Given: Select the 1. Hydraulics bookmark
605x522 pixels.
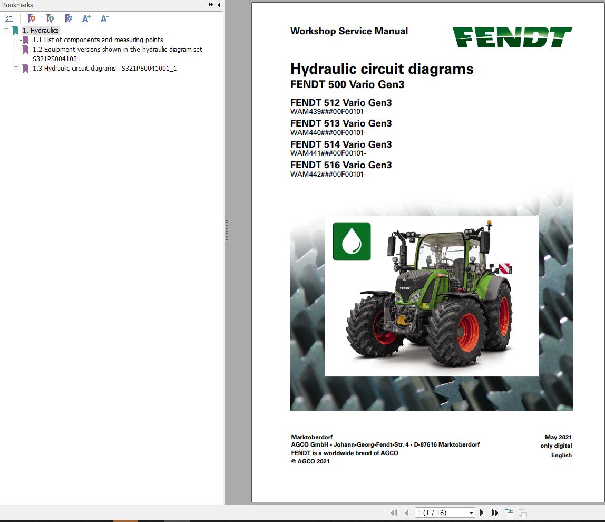Looking at the screenshot, I should (x=41, y=30).
